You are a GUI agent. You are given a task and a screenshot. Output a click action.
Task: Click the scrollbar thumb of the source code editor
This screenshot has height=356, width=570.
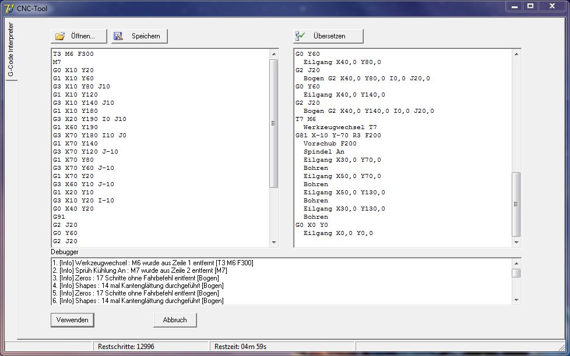coord(274,123)
